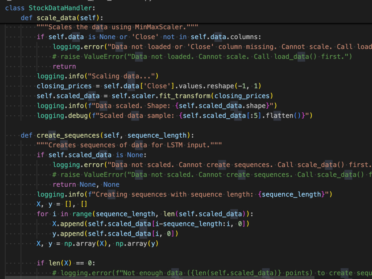Click the 'X.append(self.scaled_data' line
The width and height of the screenshot is (372, 279).
(x=151, y=224)
